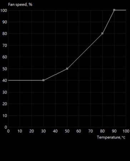Click the curve line between 50°C and 80°C nodes
Viewport: 130px width, 161px height.
(x=85, y=51)
